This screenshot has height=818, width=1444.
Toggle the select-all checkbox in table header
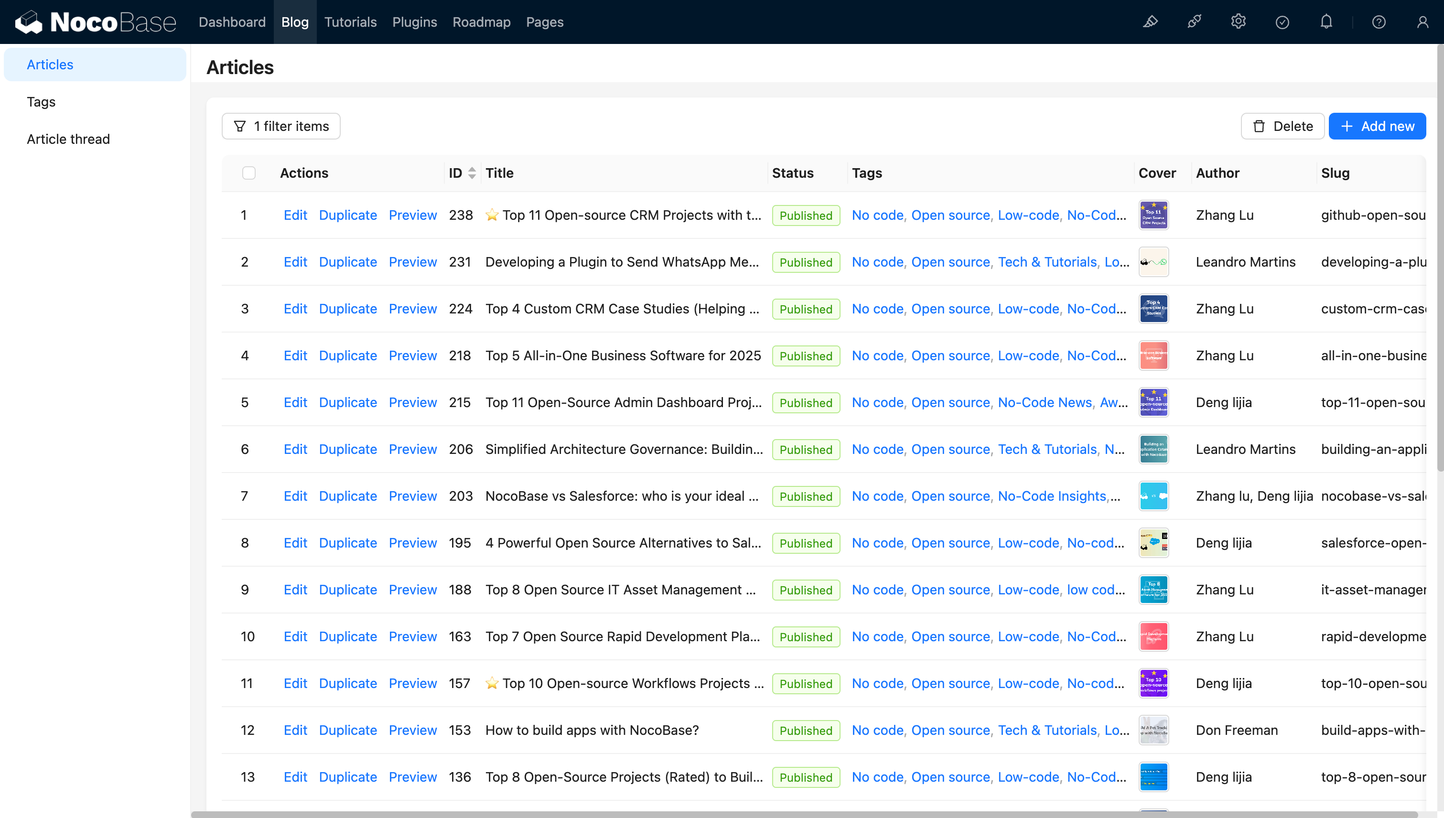pyautogui.click(x=249, y=173)
